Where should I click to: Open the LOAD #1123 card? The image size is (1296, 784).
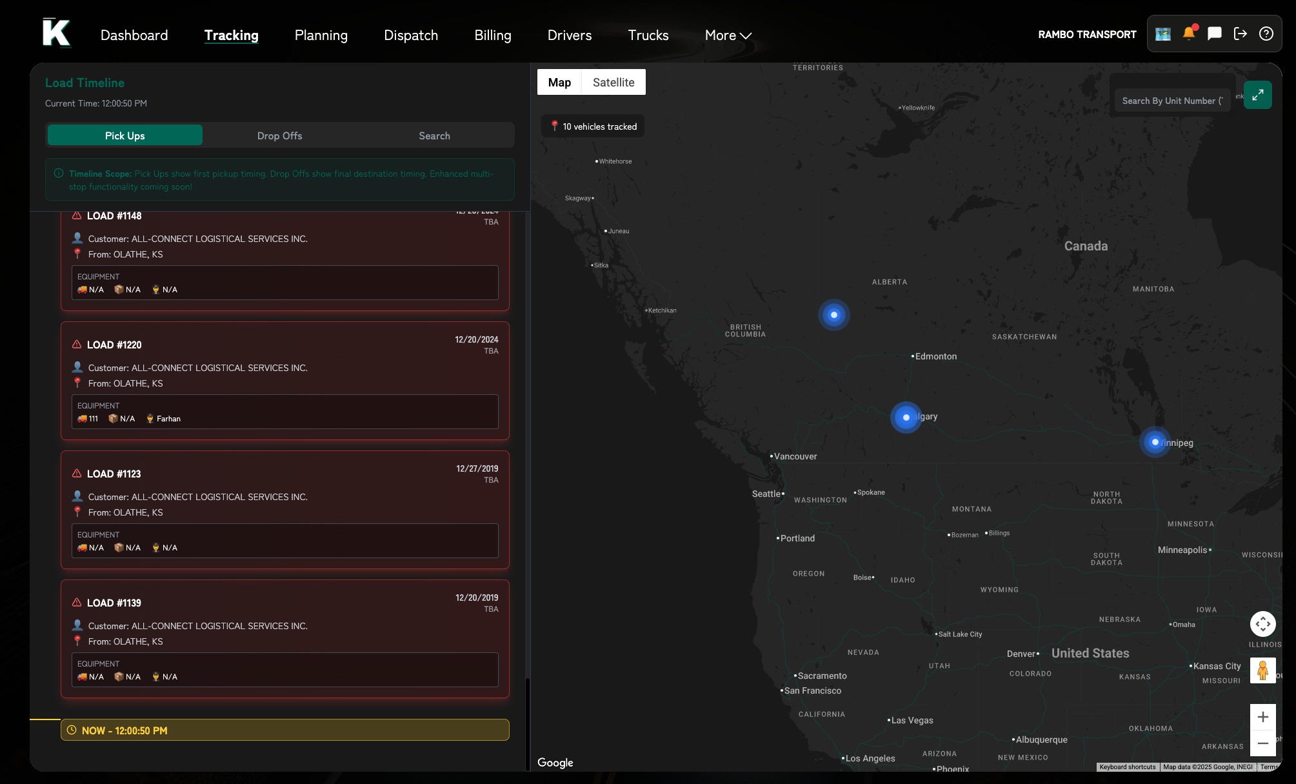click(x=284, y=509)
